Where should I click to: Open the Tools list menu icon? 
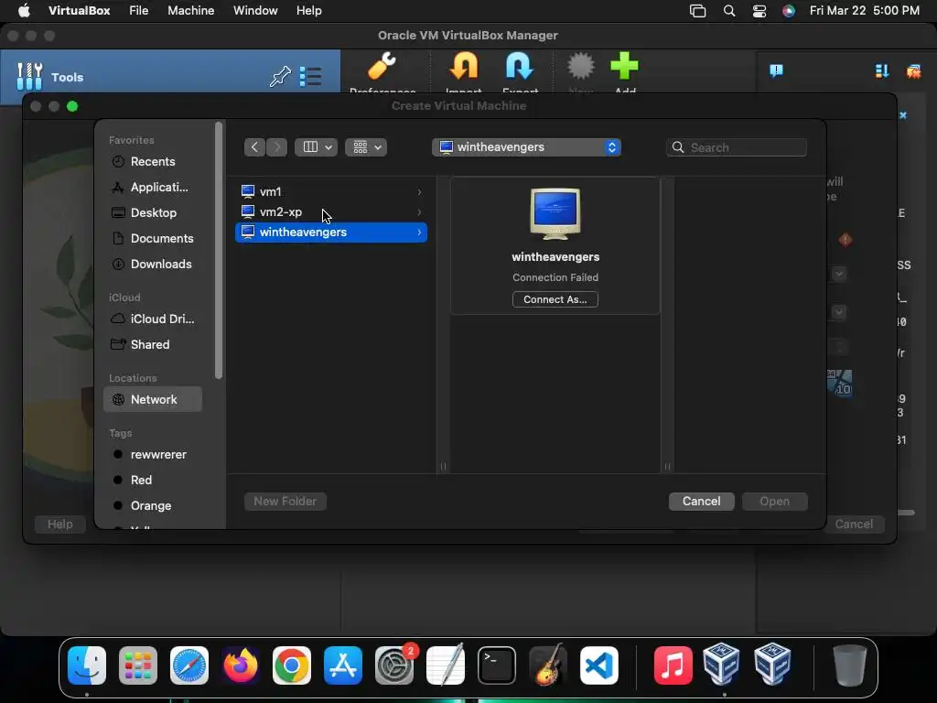point(310,77)
